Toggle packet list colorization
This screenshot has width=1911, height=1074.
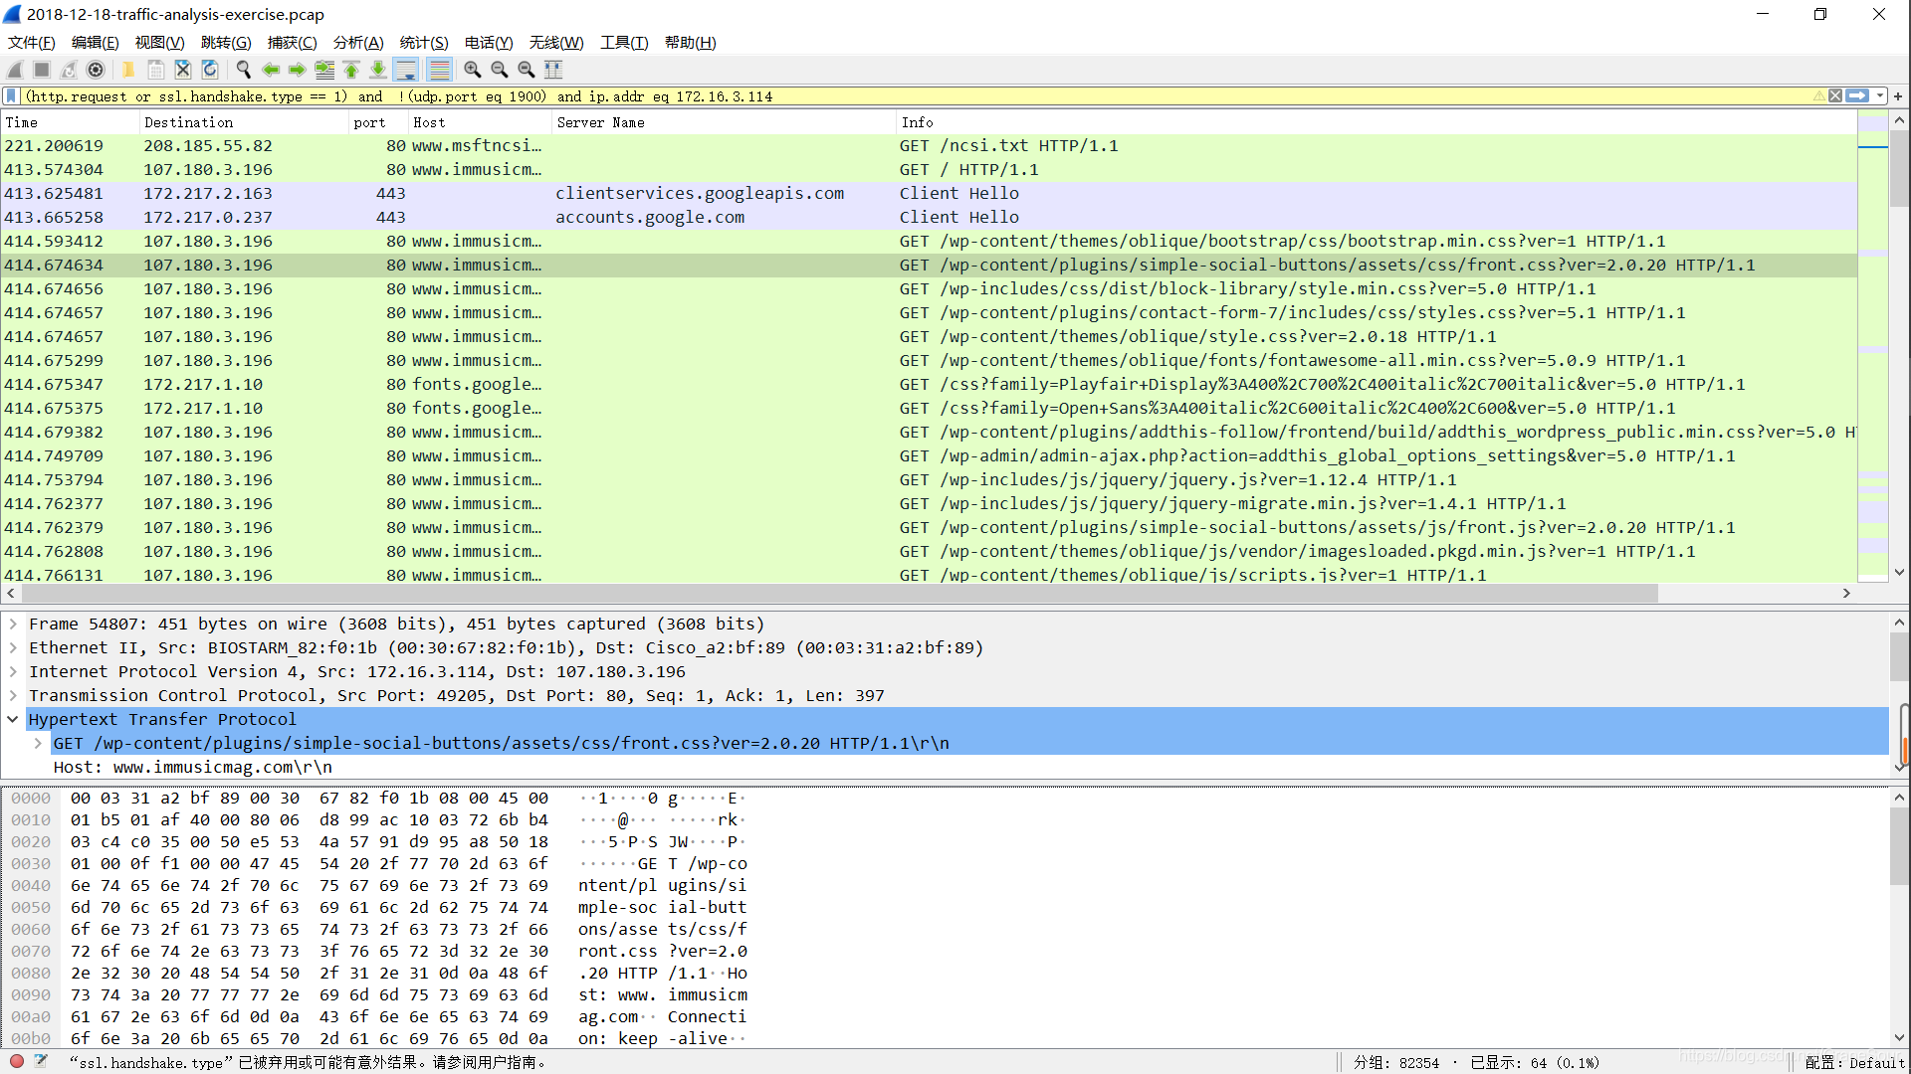(439, 70)
